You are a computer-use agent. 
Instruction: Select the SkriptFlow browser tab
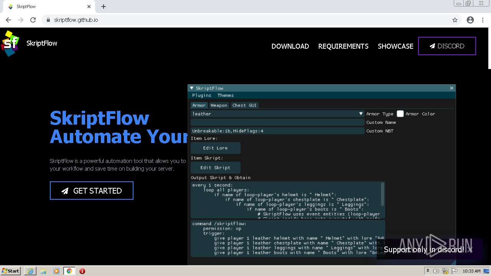(x=49, y=7)
